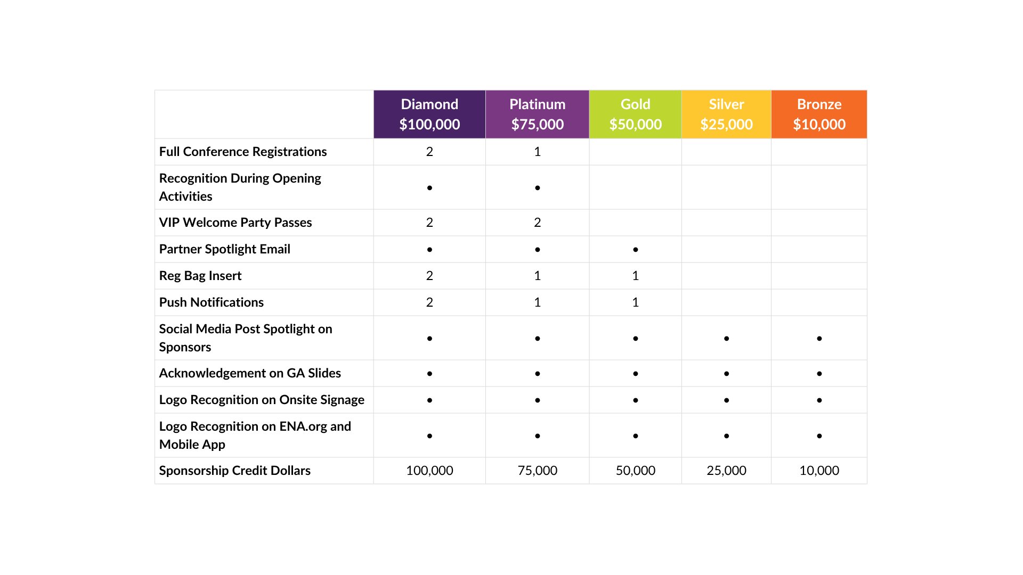Image resolution: width=1023 pixels, height=575 pixels.
Task: Click the Bronze $10,000 header cell
Action: (x=819, y=114)
